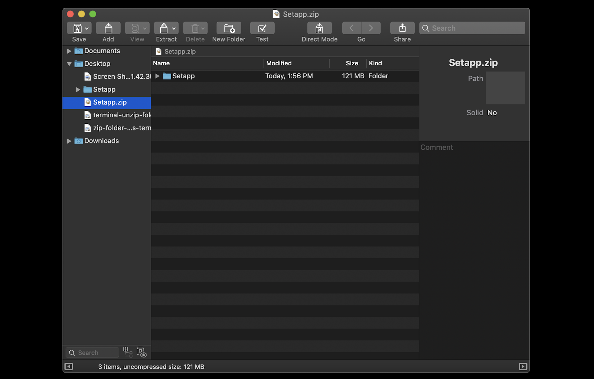Click the sidebar bottom Search field
The image size is (594, 379).
[x=92, y=353]
